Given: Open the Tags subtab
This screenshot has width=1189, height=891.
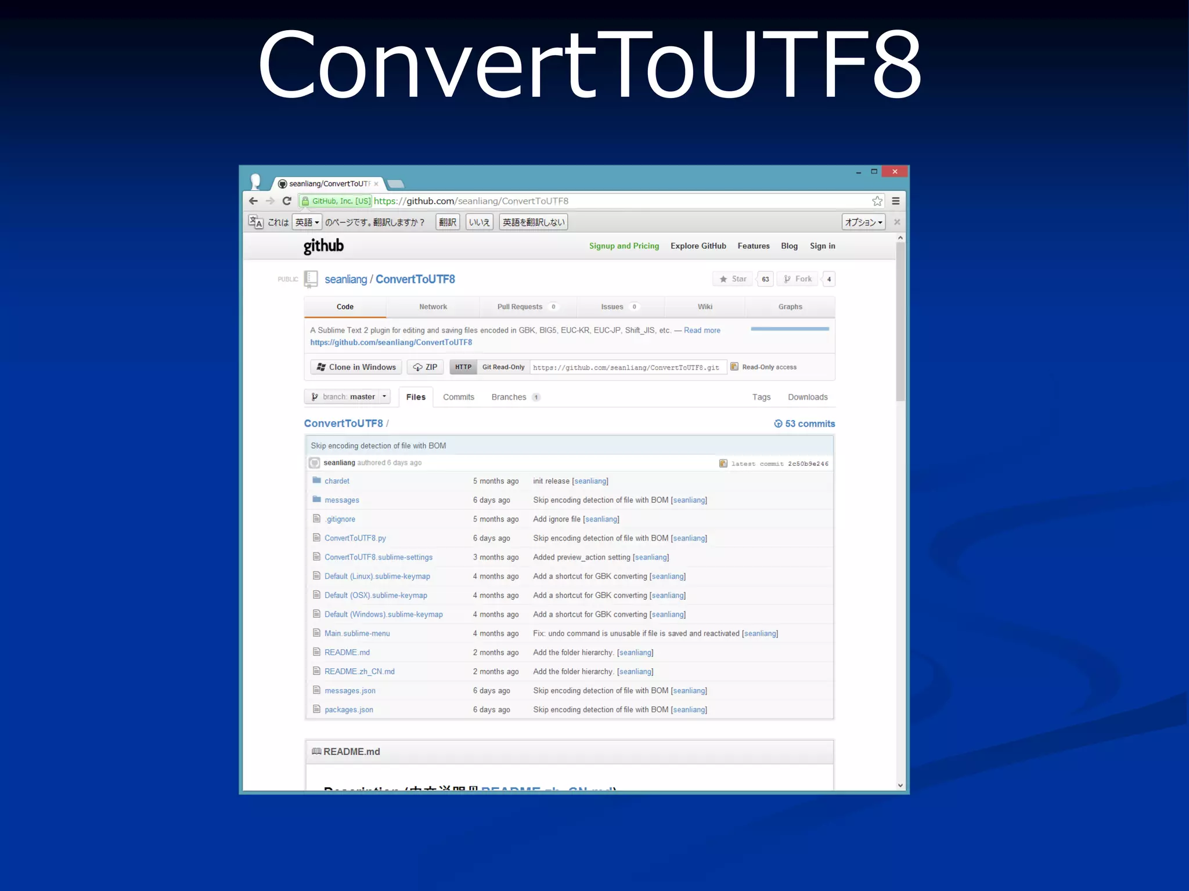Looking at the screenshot, I should pos(761,397).
